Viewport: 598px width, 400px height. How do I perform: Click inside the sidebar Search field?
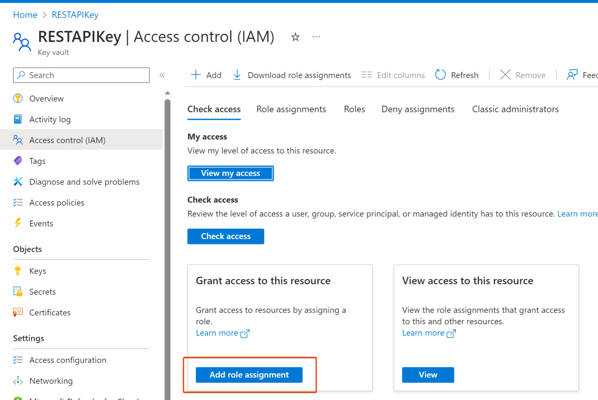coord(81,75)
